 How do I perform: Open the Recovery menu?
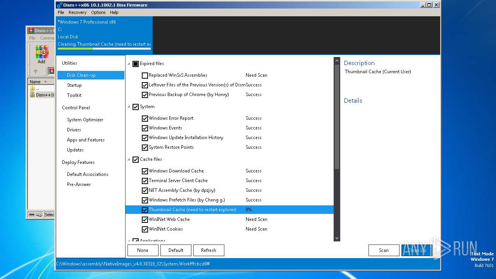point(77,12)
